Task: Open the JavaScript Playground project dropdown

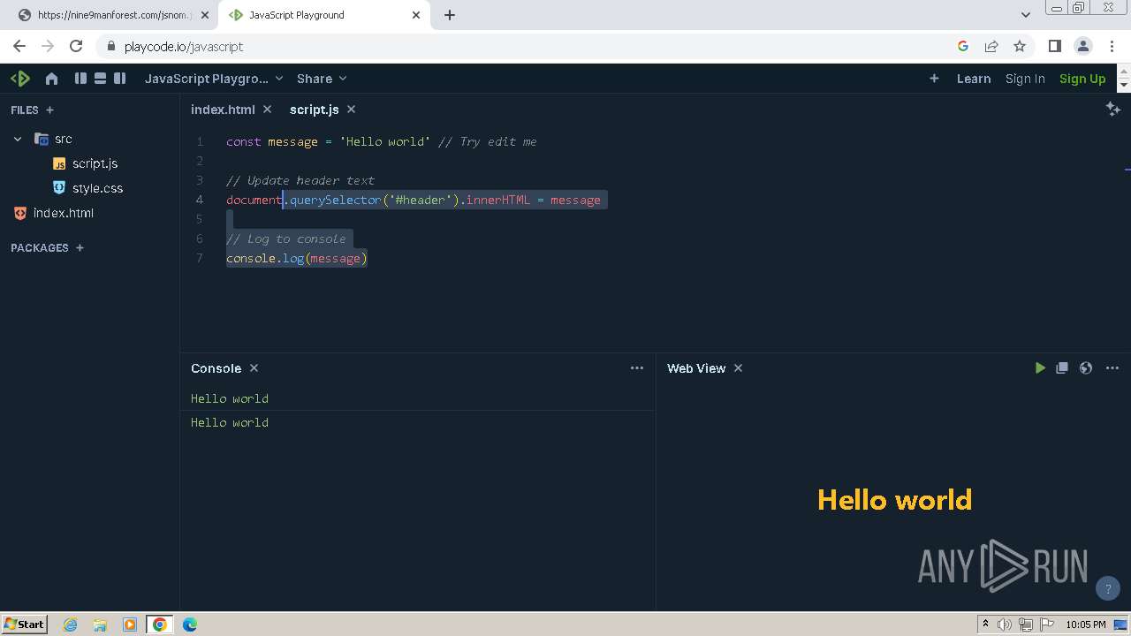Action: click(214, 79)
